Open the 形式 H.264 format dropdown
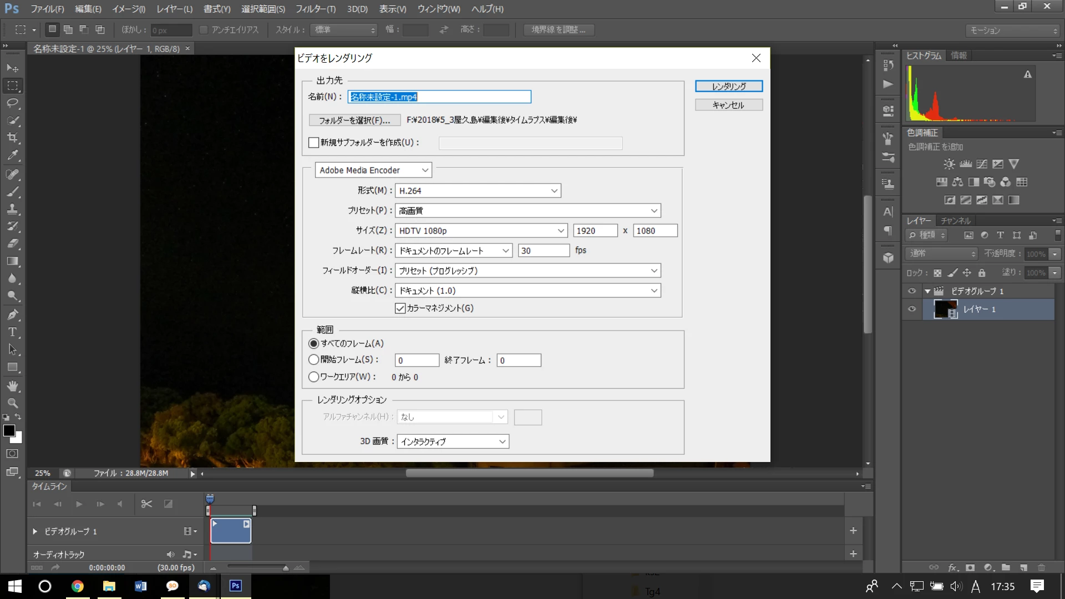Viewport: 1065px width, 599px height. pos(478,191)
